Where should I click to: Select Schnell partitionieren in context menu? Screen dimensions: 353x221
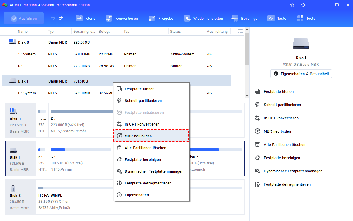pos(151,101)
